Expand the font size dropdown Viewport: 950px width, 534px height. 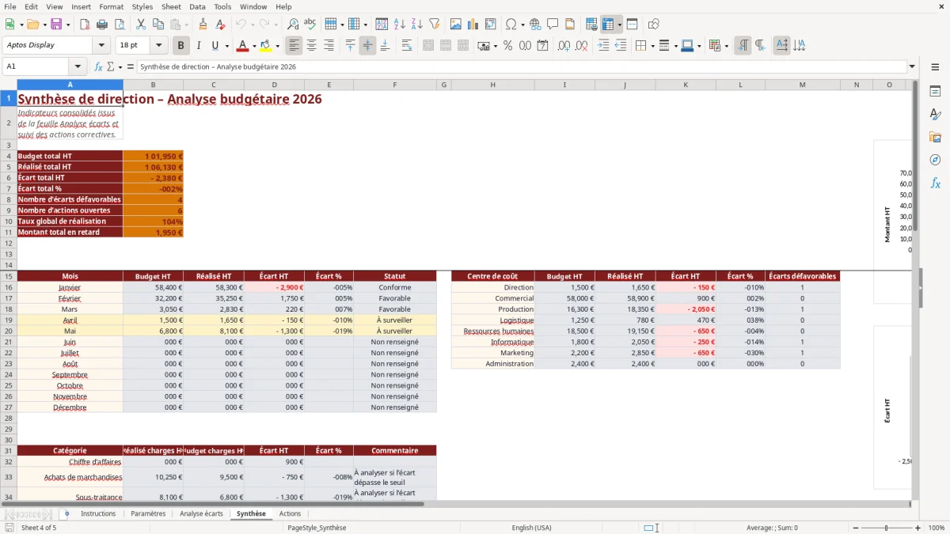coord(158,46)
